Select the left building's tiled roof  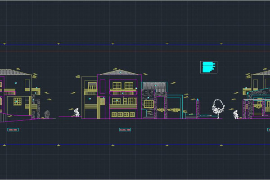tap(14, 72)
